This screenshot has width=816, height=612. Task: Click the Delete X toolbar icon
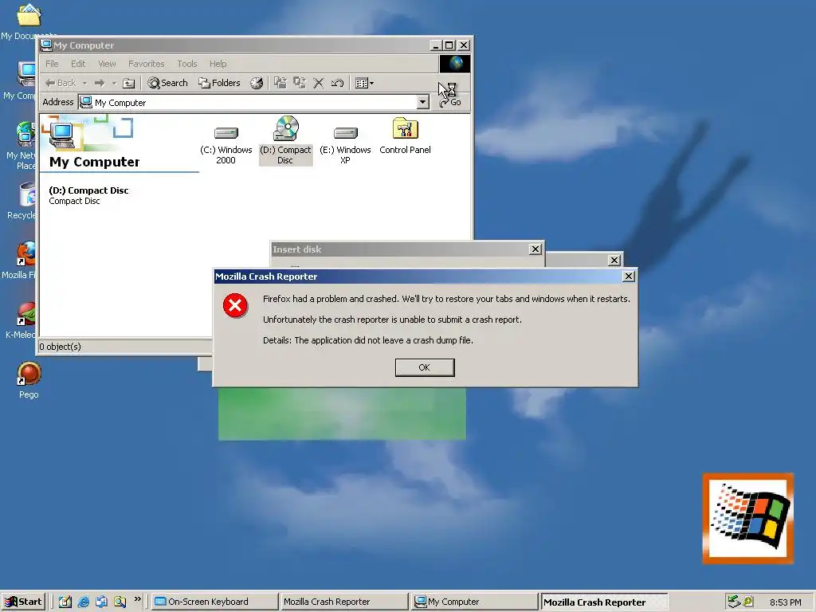click(319, 83)
